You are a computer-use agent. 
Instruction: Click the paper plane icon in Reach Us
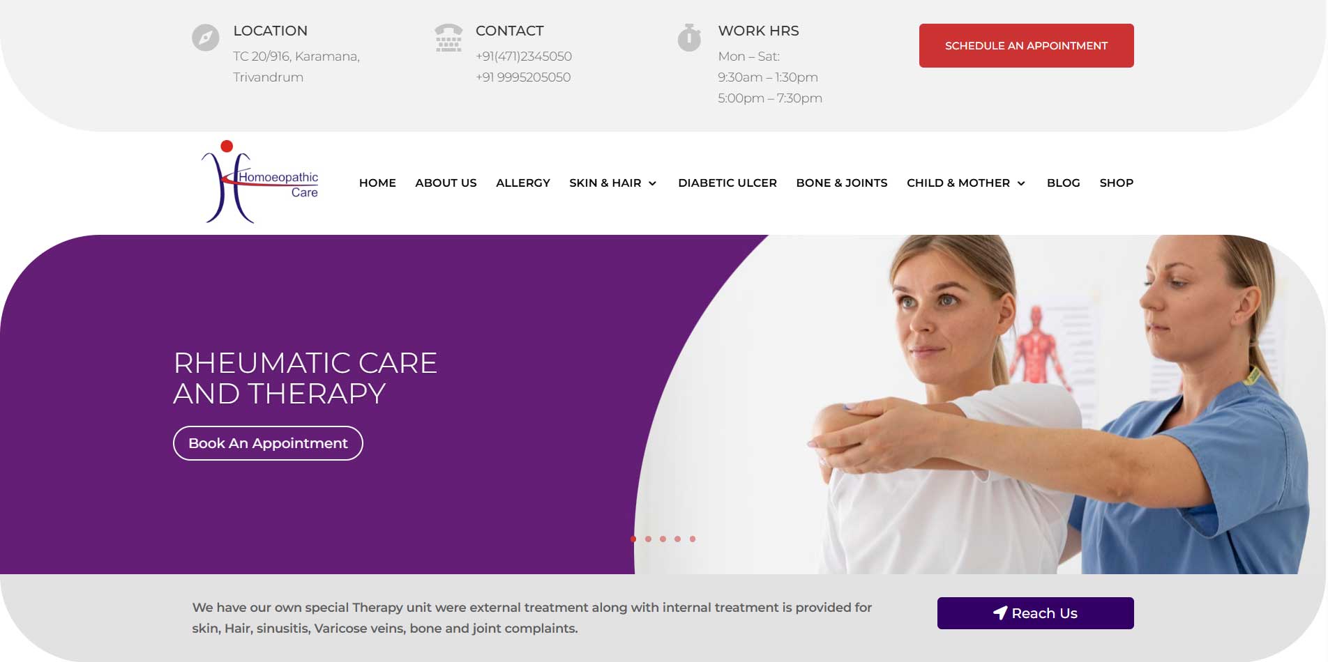(x=1000, y=613)
